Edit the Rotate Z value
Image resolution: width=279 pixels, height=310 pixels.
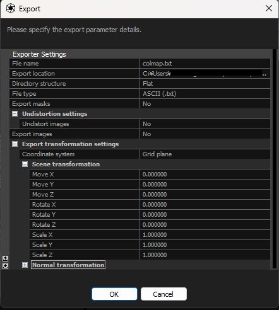click(205, 225)
